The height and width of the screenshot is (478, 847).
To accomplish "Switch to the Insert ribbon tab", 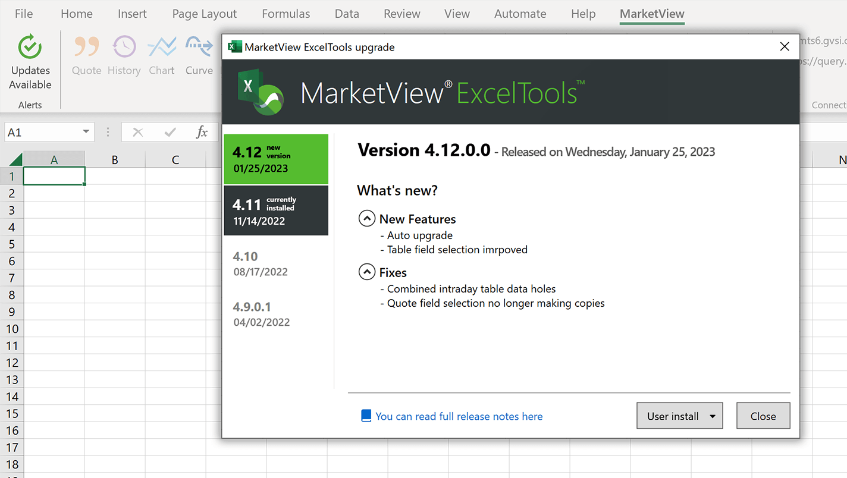I will (132, 14).
